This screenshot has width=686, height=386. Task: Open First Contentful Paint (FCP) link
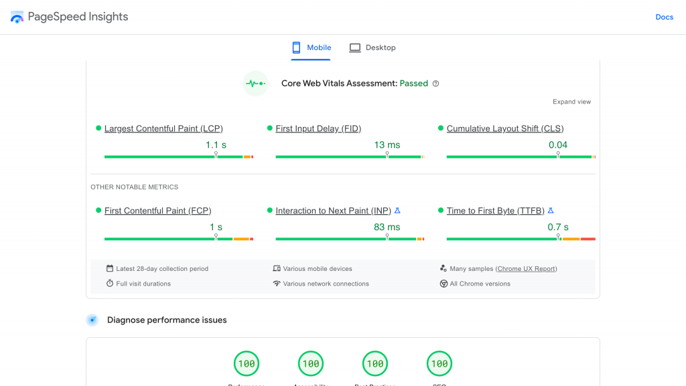(158, 211)
